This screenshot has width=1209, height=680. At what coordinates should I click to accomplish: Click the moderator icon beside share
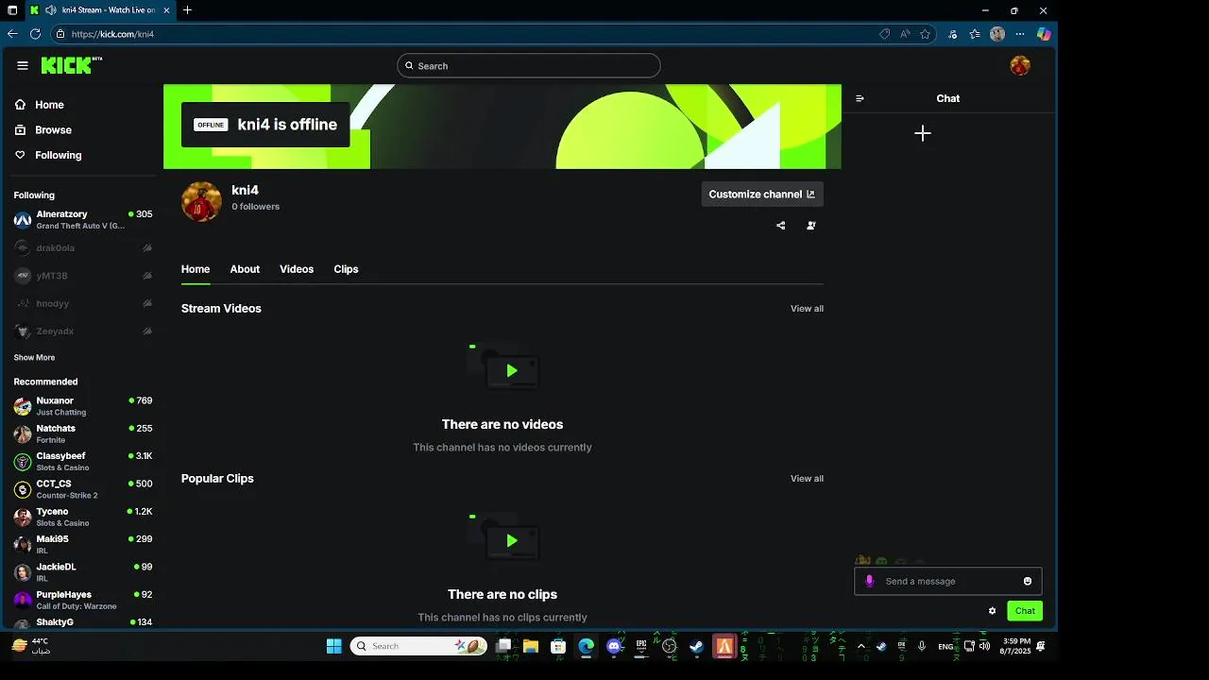point(811,226)
